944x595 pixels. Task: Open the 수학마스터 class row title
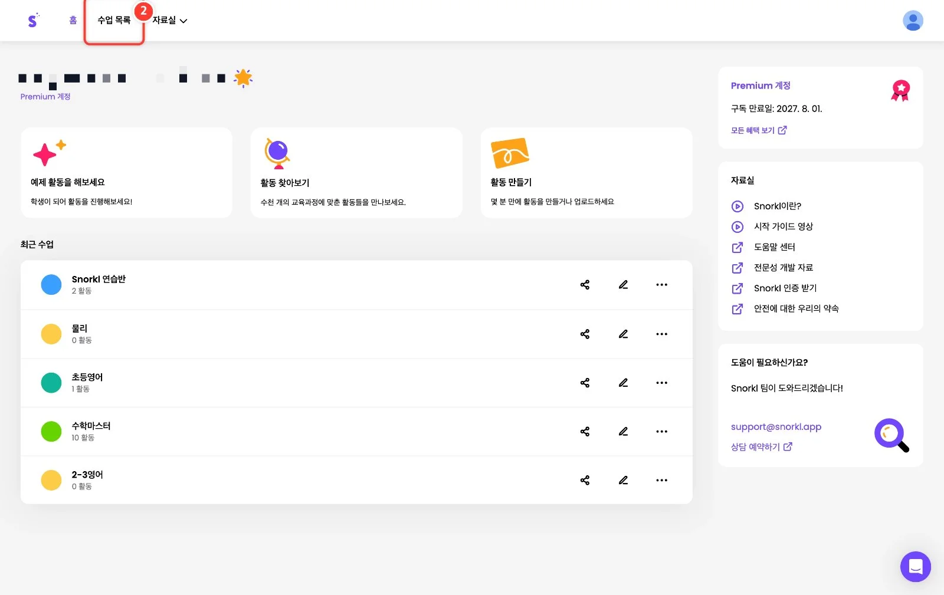91,426
